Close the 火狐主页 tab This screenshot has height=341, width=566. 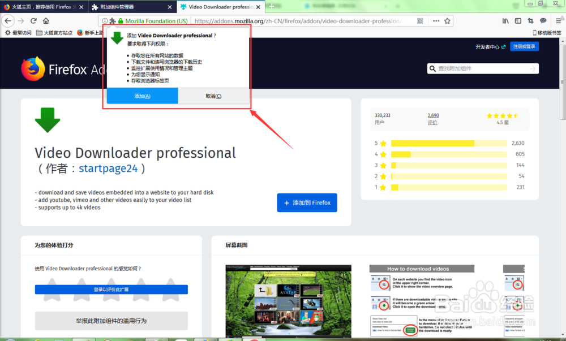pyautogui.click(x=81, y=7)
